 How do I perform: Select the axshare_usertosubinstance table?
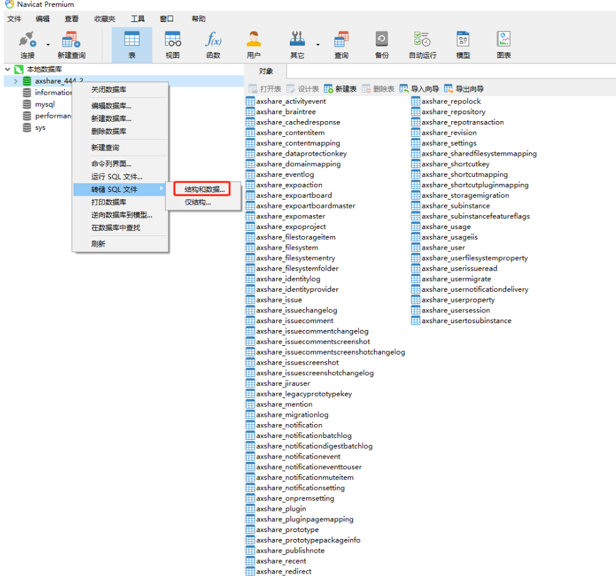pos(462,321)
